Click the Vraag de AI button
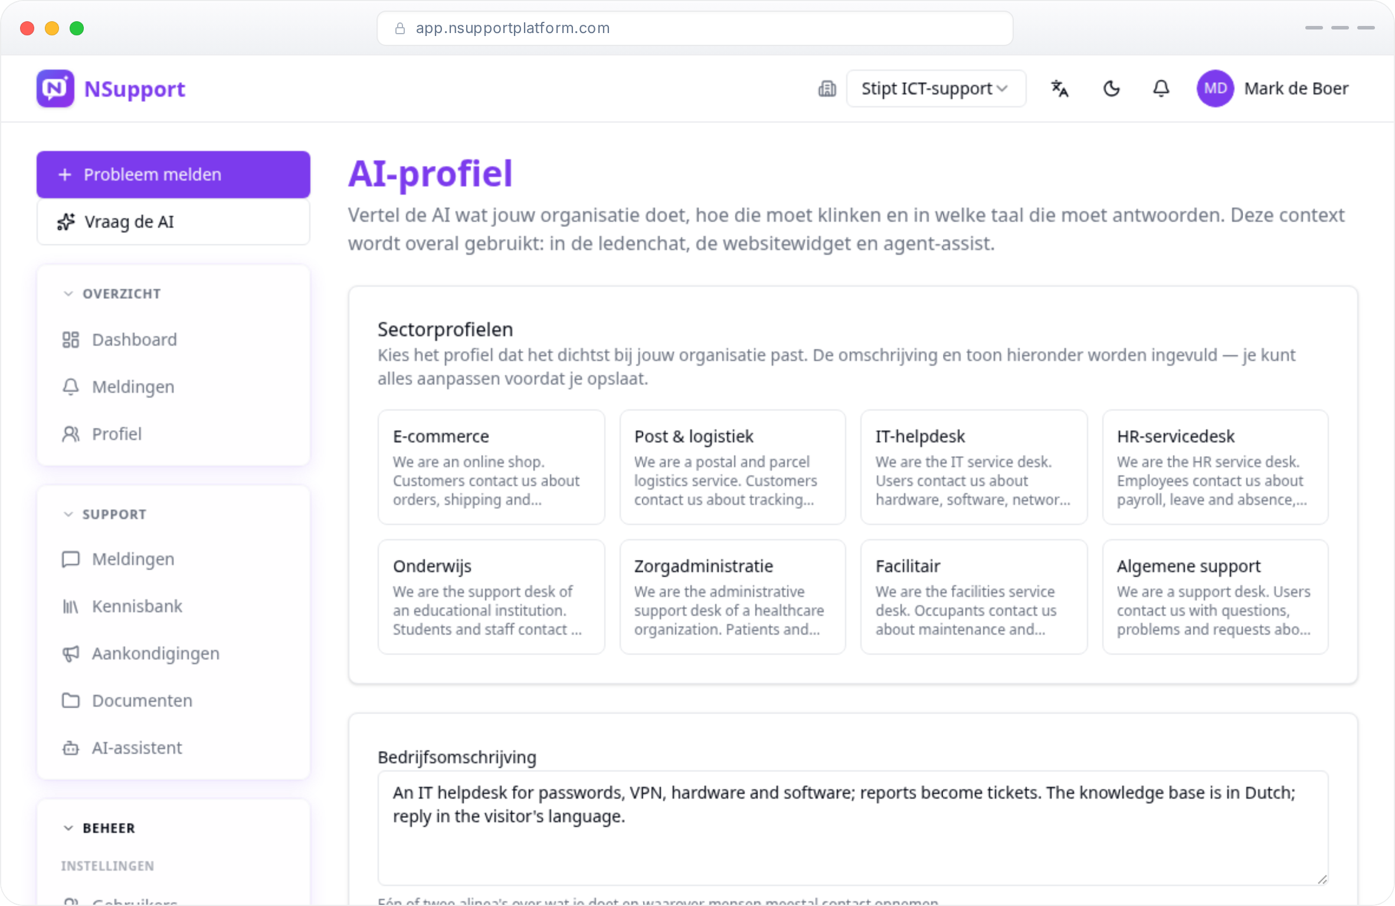The width and height of the screenshot is (1395, 906). coord(173,222)
